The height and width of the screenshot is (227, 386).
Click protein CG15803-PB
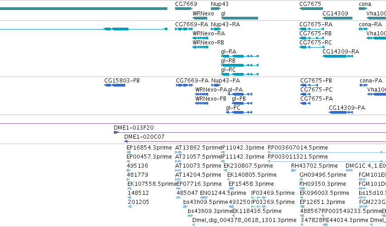[122, 81]
